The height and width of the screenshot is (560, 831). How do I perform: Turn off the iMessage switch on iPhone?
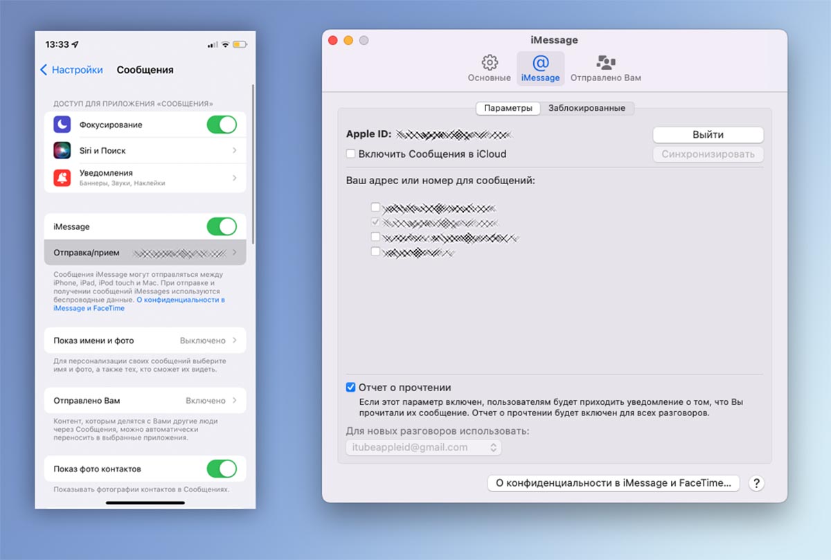[222, 226]
